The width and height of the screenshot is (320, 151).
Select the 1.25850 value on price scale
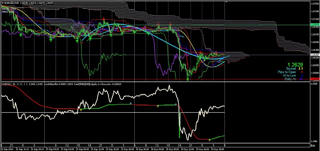[316, 73]
